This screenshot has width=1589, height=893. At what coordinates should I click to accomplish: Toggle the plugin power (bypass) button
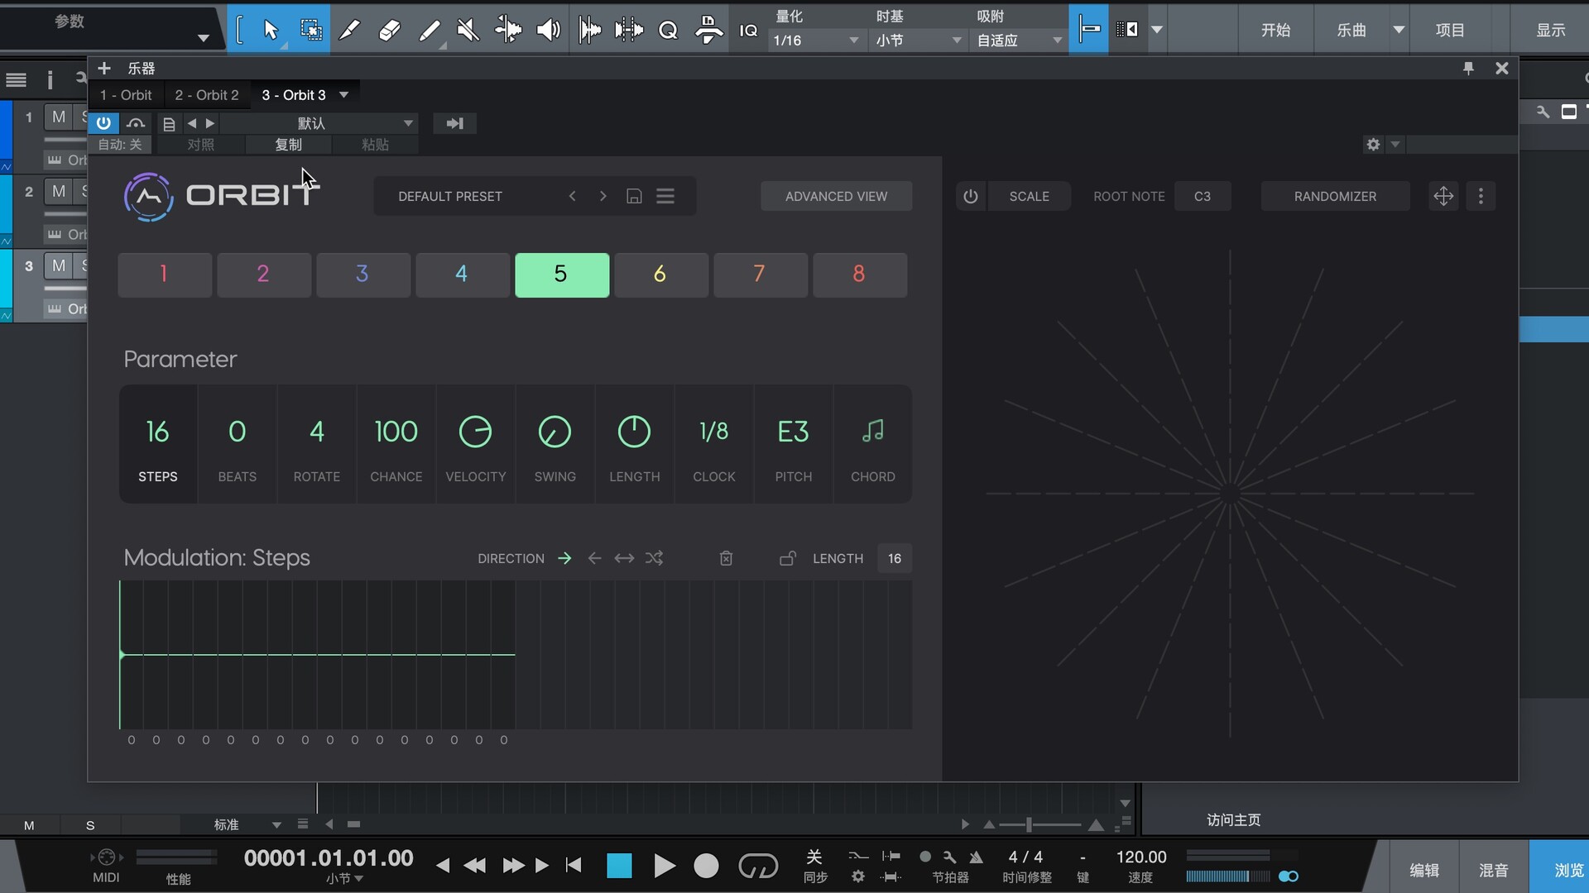pos(103,123)
